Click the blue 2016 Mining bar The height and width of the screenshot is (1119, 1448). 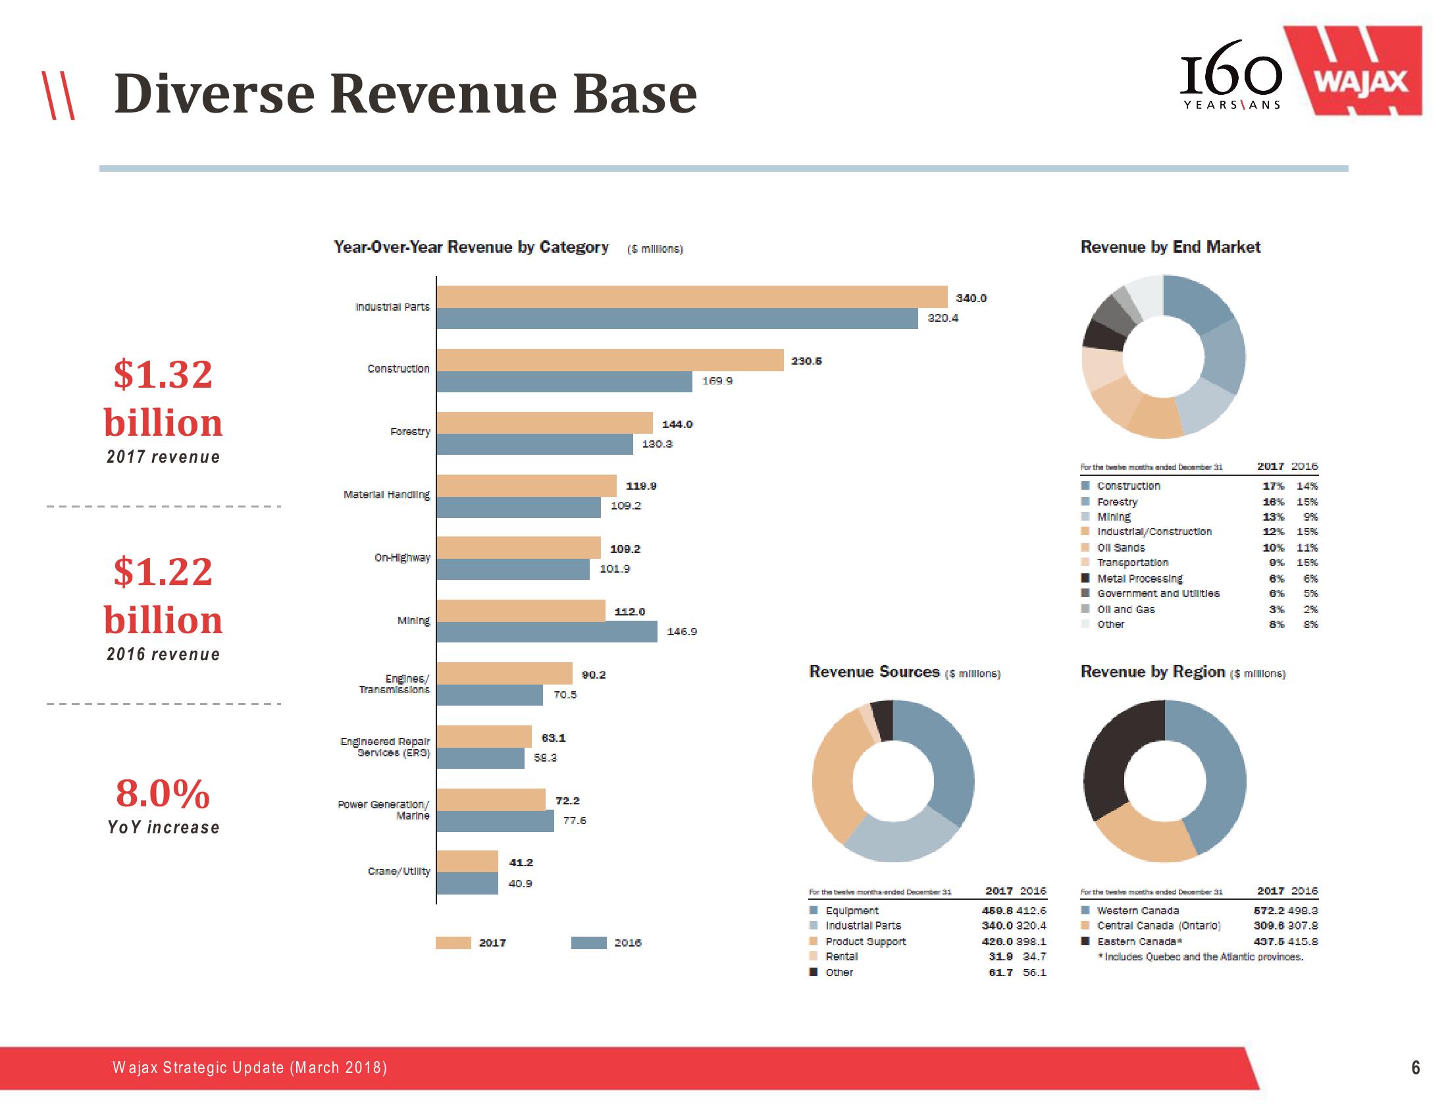coord(547,632)
